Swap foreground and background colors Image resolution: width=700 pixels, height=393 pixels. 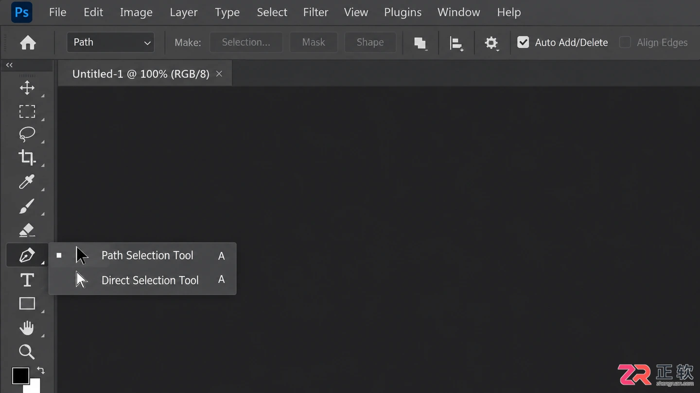click(41, 370)
